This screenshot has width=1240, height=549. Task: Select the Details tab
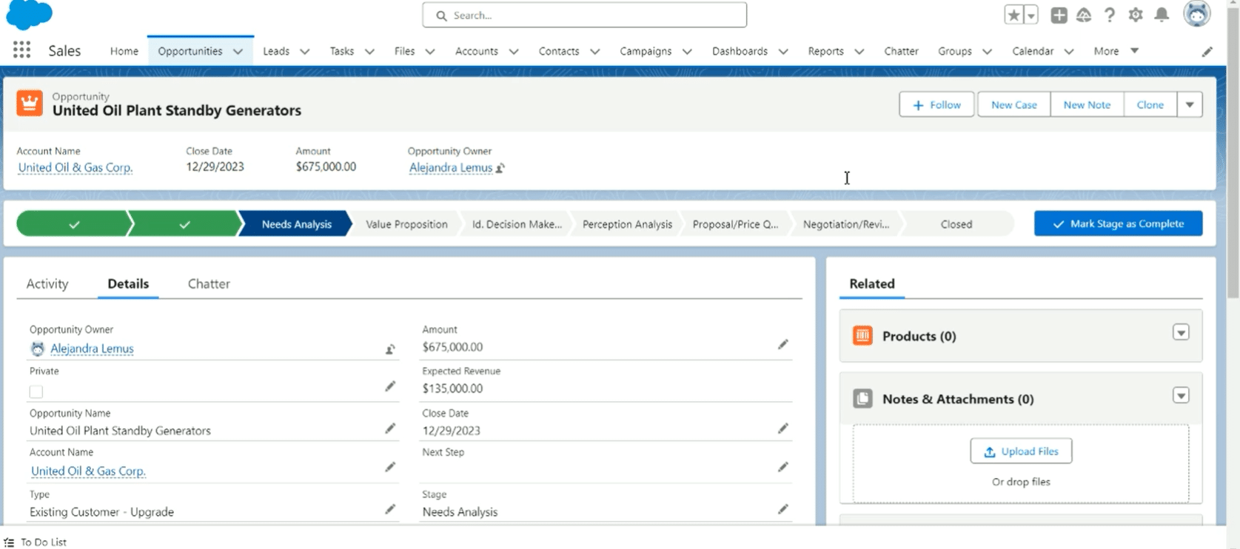128,283
